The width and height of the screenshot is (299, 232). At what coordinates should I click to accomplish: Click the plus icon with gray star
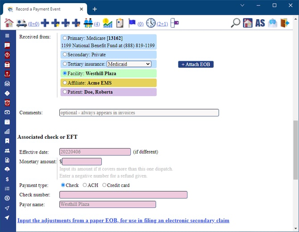click(x=66, y=23)
